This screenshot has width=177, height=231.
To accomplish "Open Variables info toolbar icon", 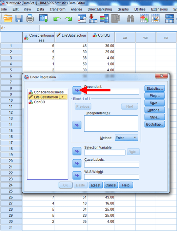I will [x=104, y=19].
